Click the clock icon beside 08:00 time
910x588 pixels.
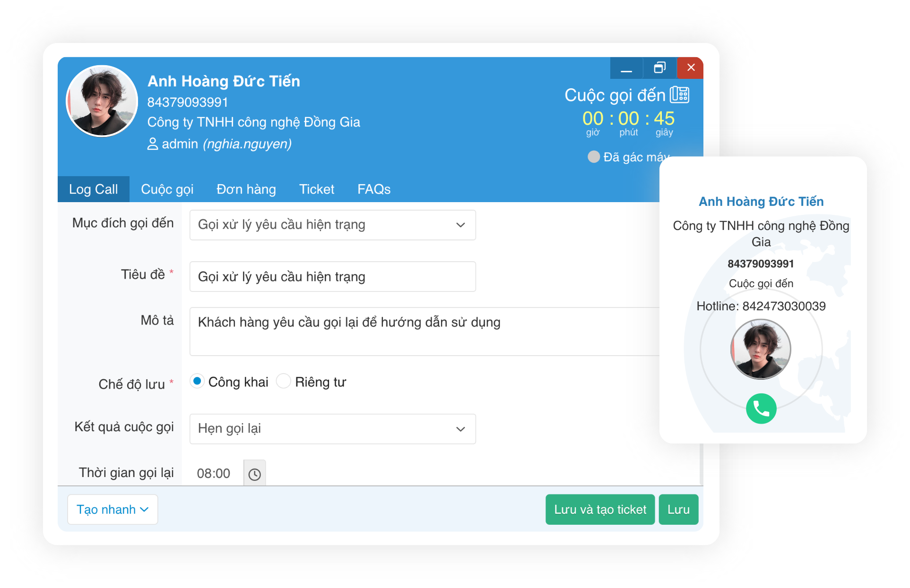(x=254, y=474)
